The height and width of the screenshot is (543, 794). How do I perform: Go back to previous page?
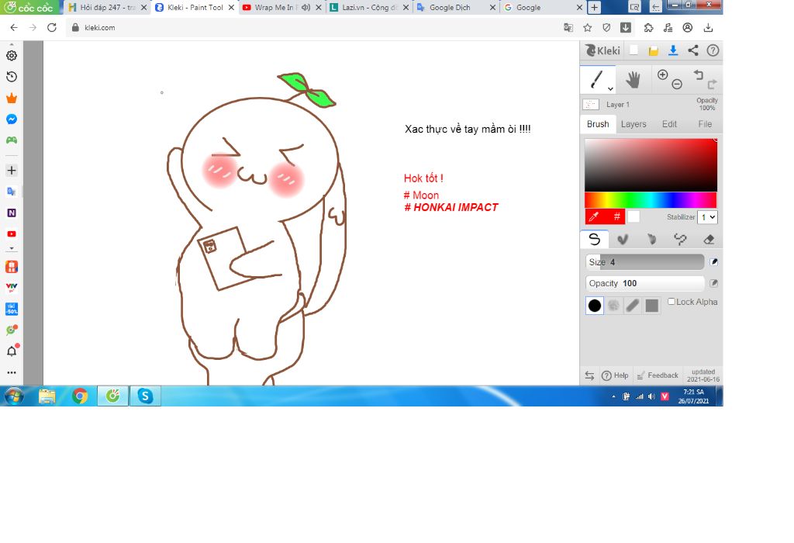14,27
